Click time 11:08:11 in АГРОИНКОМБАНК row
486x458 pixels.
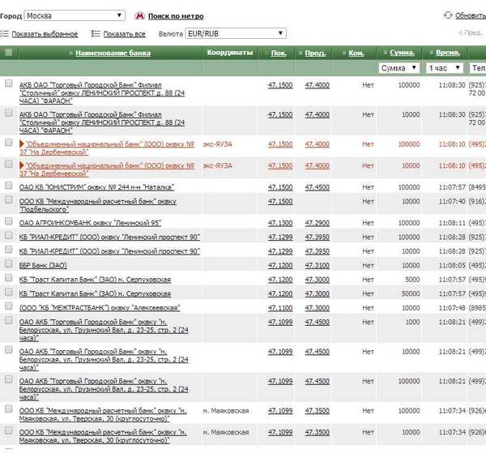(x=452, y=223)
